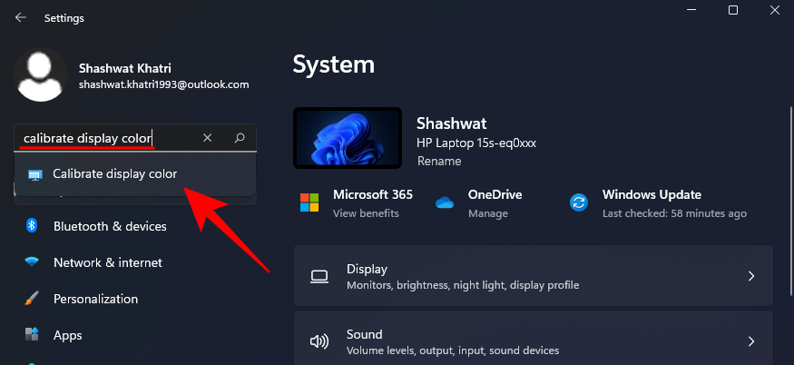Click the Personalization paintbrush icon
The width and height of the screenshot is (794, 365).
(33, 299)
